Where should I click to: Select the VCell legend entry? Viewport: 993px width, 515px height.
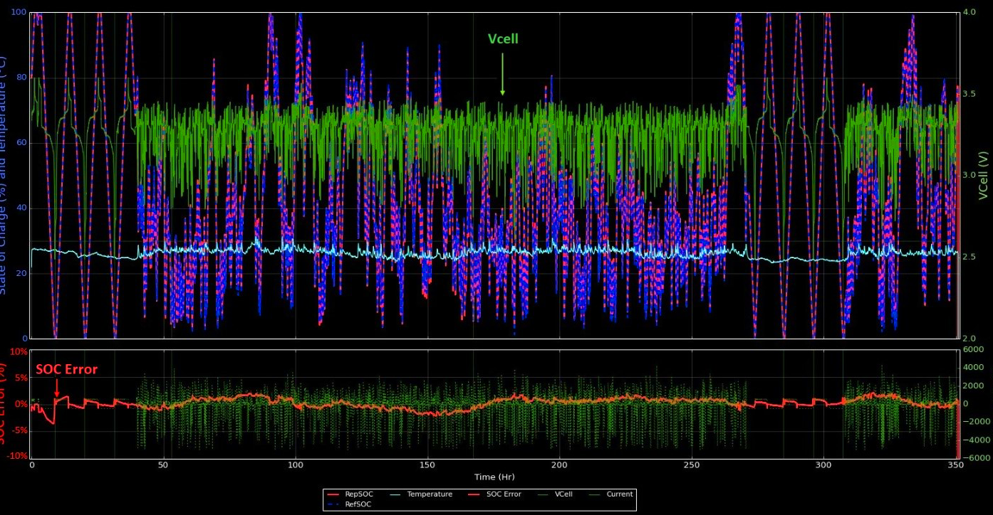click(x=562, y=494)
